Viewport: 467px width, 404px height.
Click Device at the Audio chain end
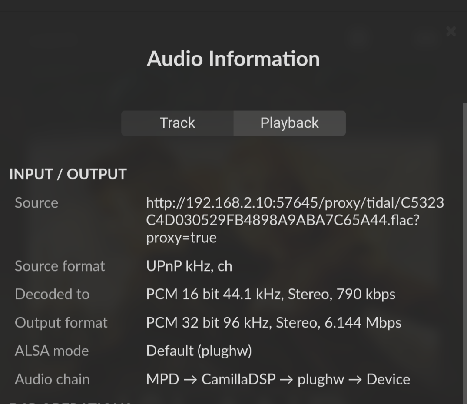388,379
